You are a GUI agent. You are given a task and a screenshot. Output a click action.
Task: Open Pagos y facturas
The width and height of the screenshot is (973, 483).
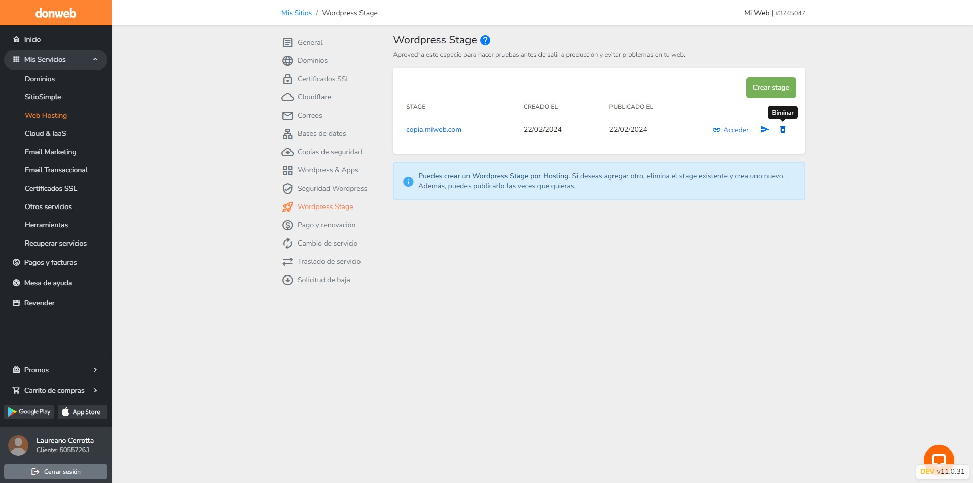[50, 262]
